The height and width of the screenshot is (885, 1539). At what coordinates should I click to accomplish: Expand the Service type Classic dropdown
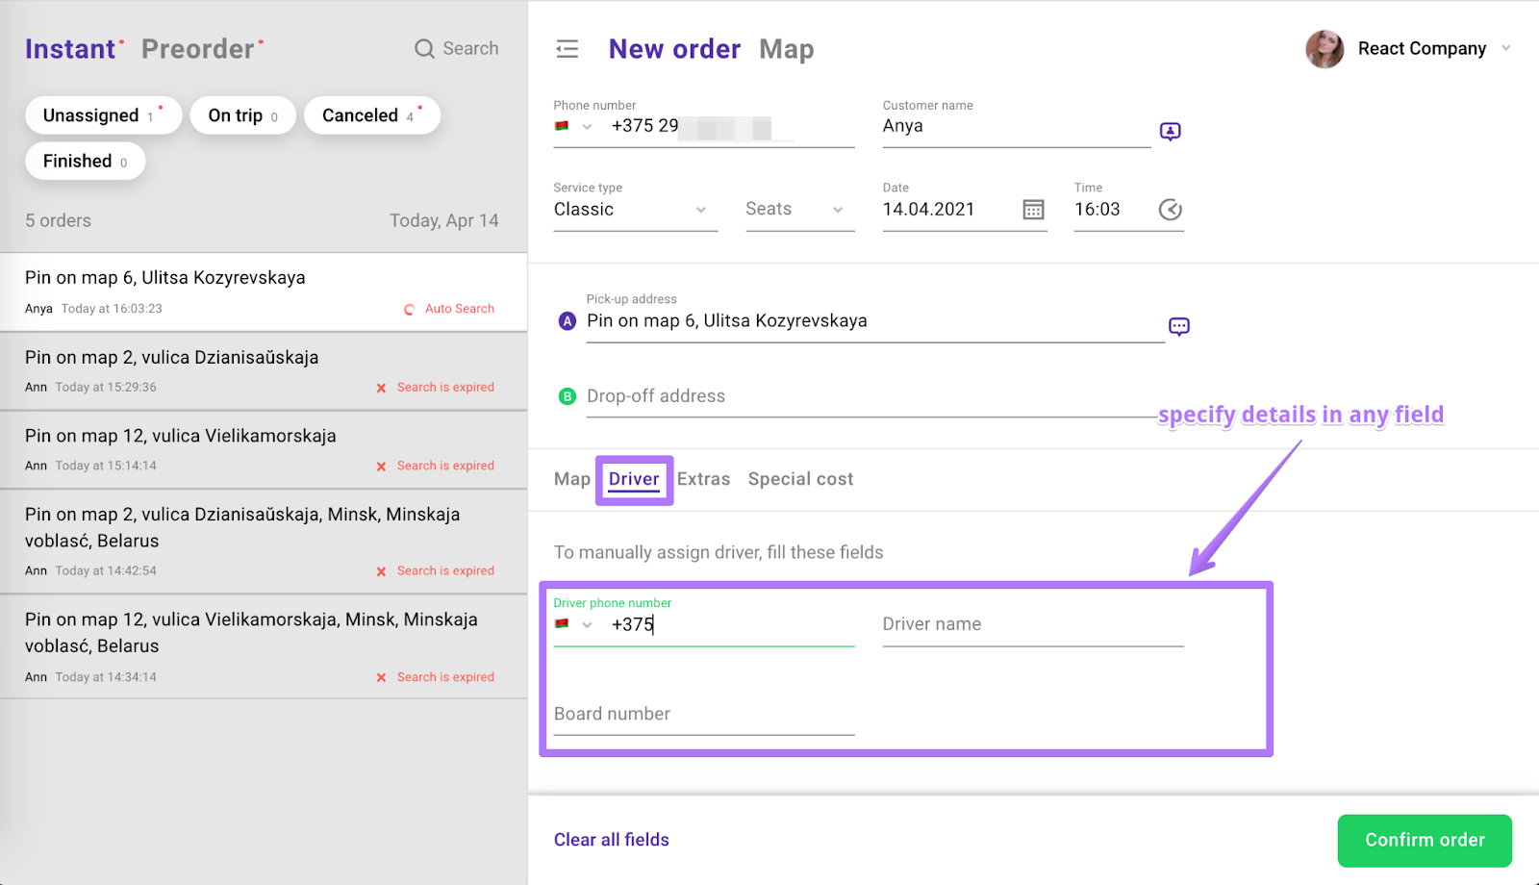point(700,210)
